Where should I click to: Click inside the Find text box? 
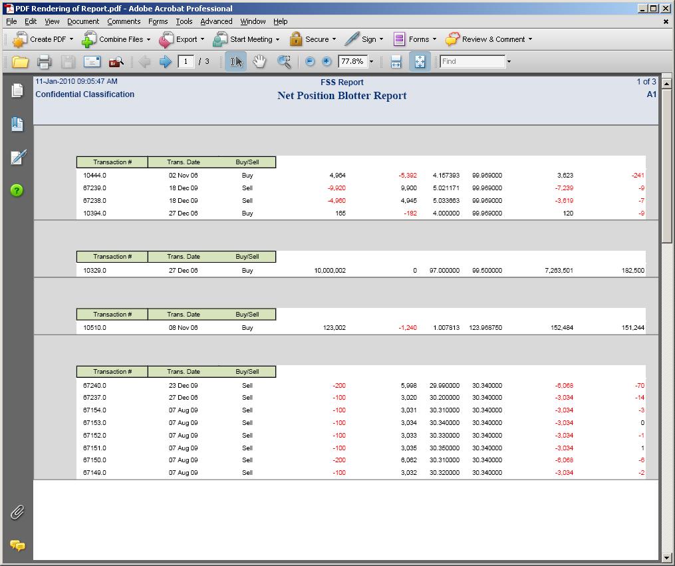pos(472,62)
